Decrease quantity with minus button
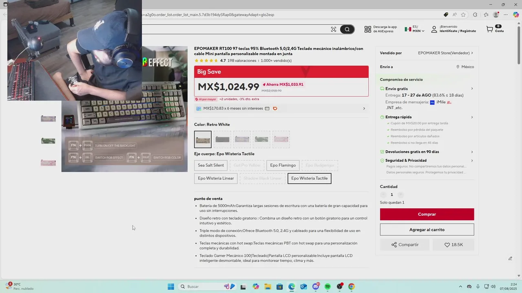Screen dimensions: 522x293 pos(383,195)
